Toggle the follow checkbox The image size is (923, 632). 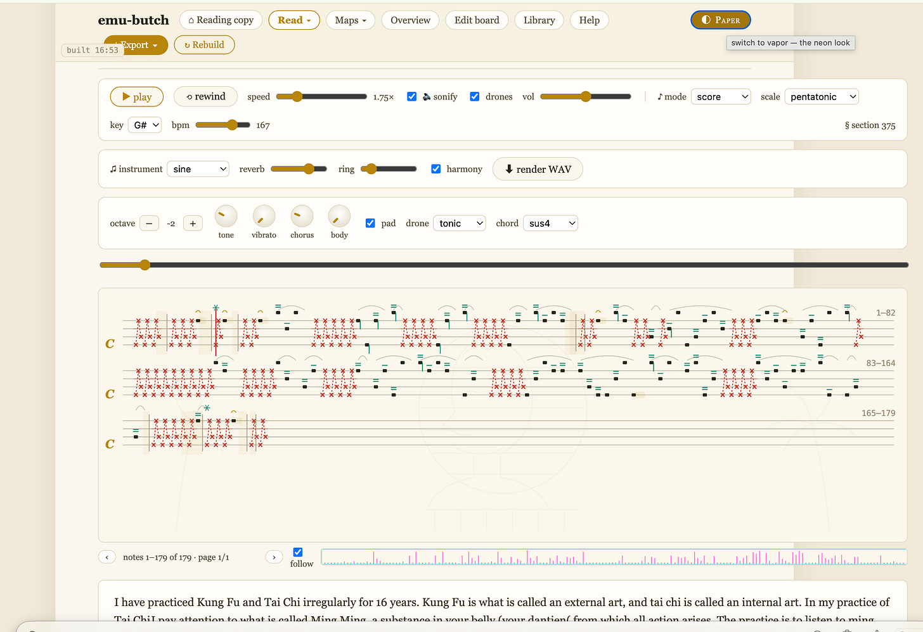click(x=298, y=552)
